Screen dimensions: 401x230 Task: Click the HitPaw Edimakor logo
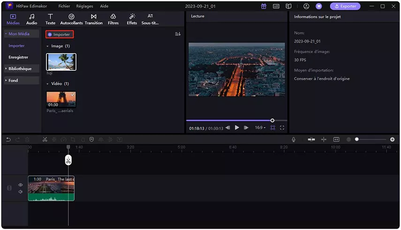click(x=9, y=6)
